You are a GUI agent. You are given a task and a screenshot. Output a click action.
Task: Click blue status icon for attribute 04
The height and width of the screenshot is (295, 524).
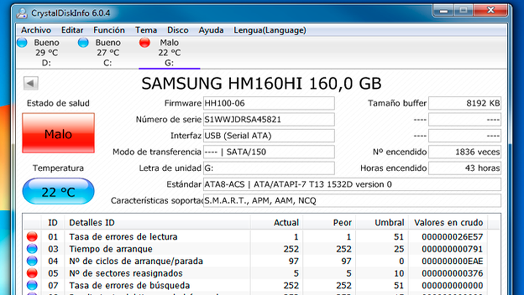(32, 261)
